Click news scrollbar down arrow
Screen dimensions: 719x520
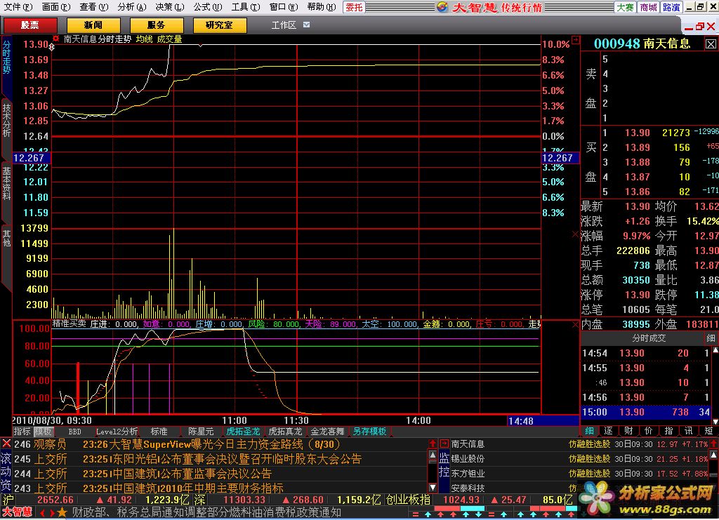pyautogui.click(x=433, y=487)
